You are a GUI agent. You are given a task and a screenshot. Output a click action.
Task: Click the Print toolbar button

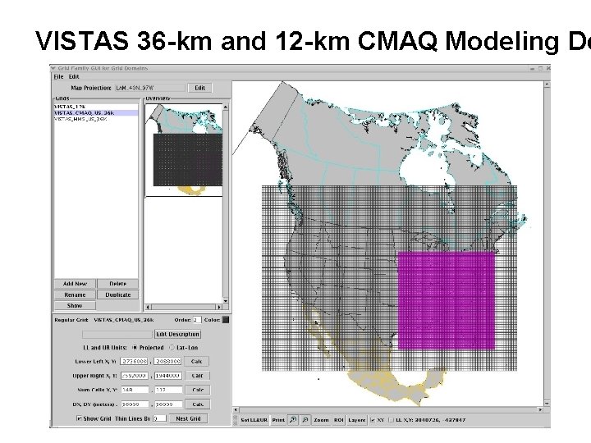click(x=278, y=420)
